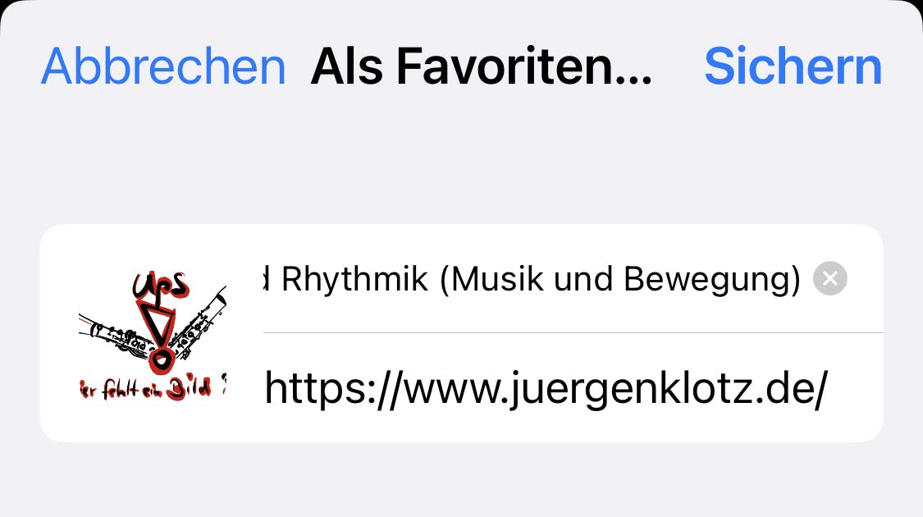This screenshot has width=923, height=517.
Task: Tap the website favicon image
Action: coord(153,333)
